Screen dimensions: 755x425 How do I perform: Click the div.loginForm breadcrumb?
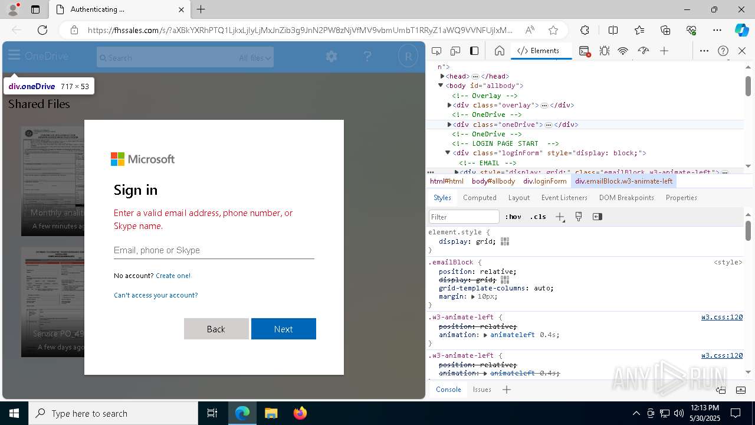[544, 181]
